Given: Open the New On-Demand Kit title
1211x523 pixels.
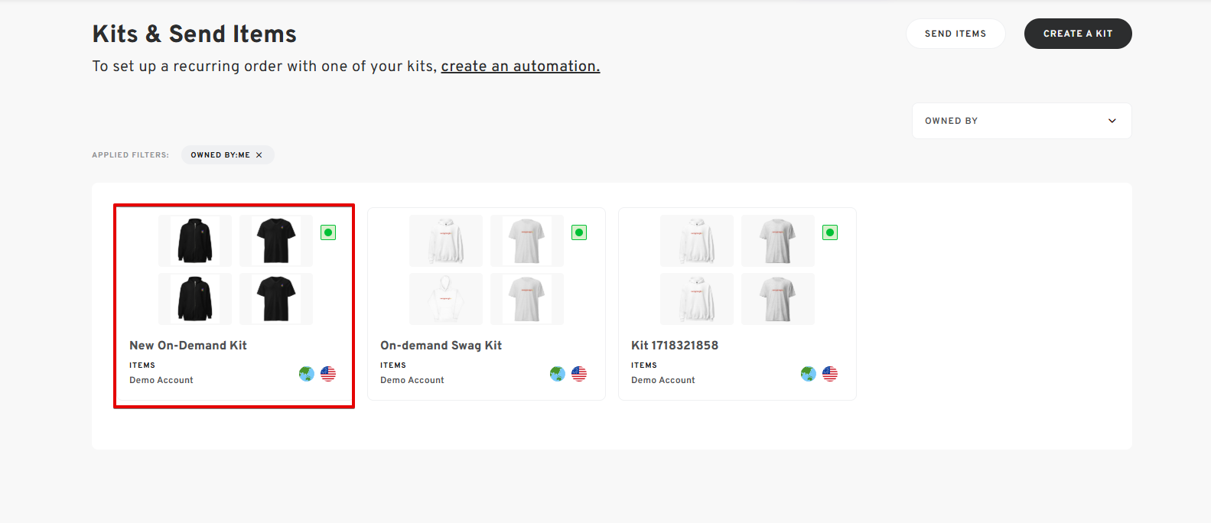Looking at the screenshot, I should pyautogui.click(x=188, y=346).
